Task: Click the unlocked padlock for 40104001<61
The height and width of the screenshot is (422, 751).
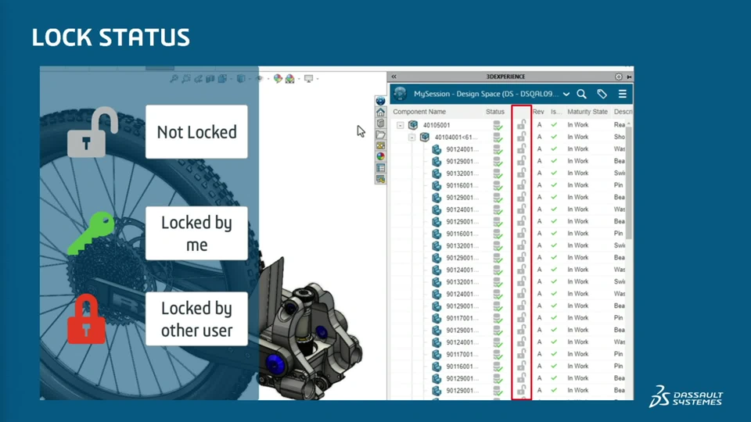Action: pyautogui.click(x=521, y=137)
